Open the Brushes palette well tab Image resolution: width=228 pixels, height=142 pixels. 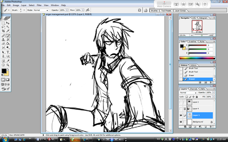click(x=154, y=11)
